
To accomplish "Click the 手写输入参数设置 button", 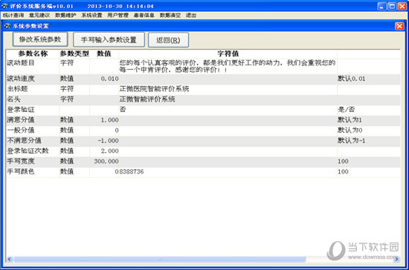I will point(109,40).
